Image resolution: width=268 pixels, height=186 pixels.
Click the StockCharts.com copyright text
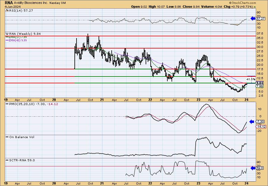click(x=242, y=3)
